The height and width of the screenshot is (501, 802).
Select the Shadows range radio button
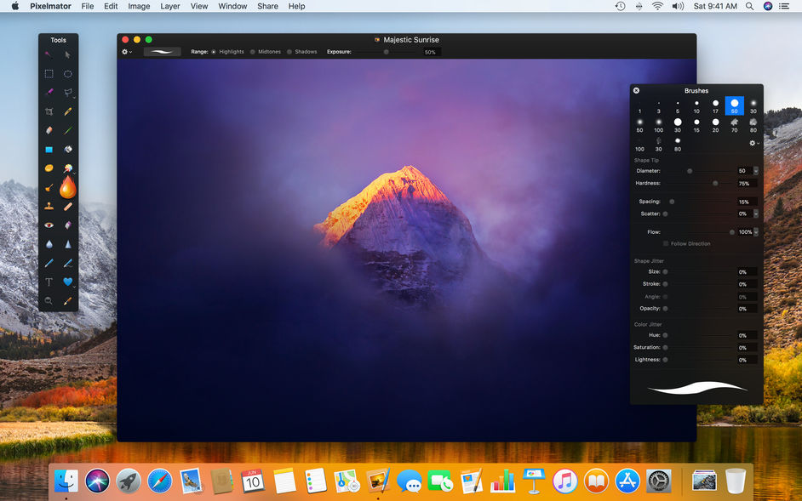(289, 51)
